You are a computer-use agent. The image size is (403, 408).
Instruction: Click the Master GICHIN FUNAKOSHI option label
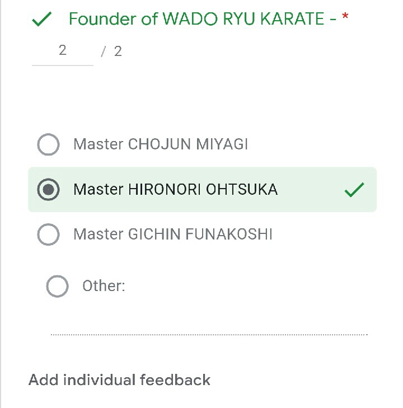coord(173,234)
